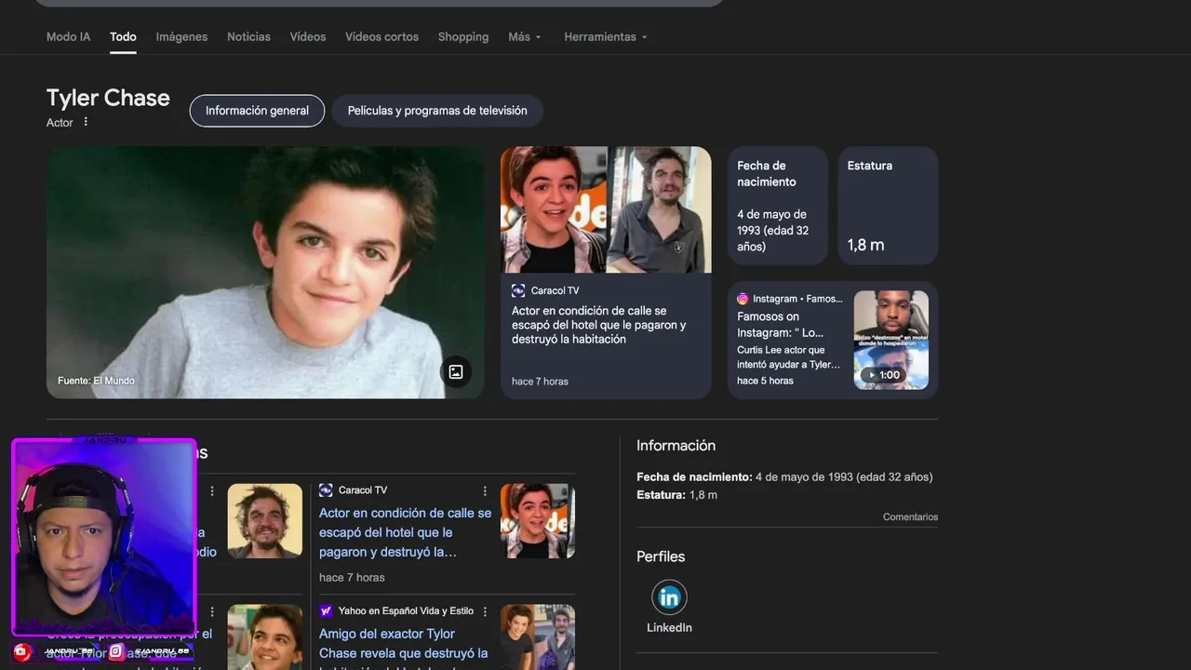The image size is (1191, 670).
Task: Click the Estatura 1,8 m card
Action: click(x=888, y=206)
